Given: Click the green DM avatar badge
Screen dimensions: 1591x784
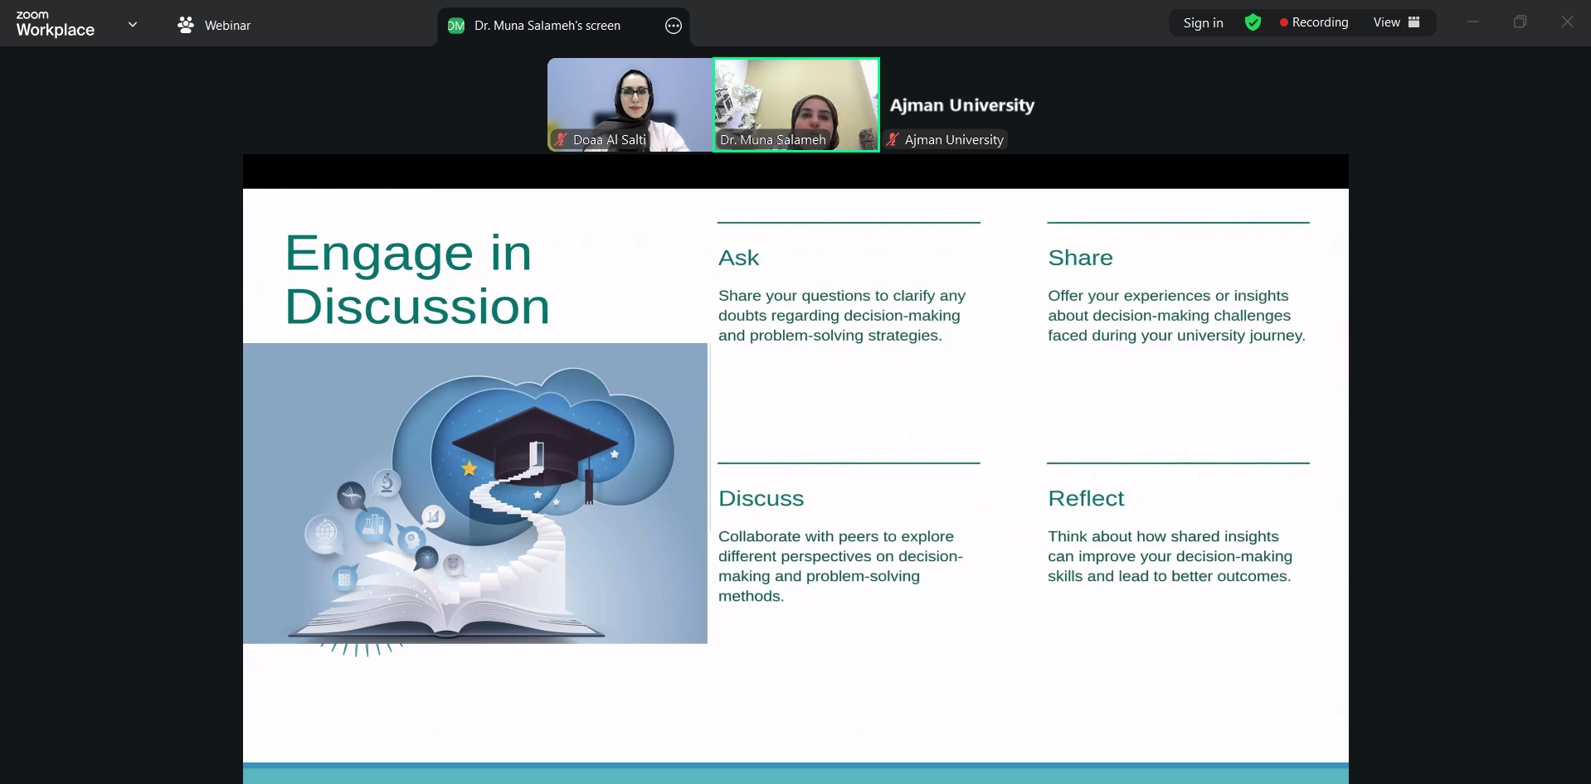Looking at the screenshot, I should (x=455, y=26).
